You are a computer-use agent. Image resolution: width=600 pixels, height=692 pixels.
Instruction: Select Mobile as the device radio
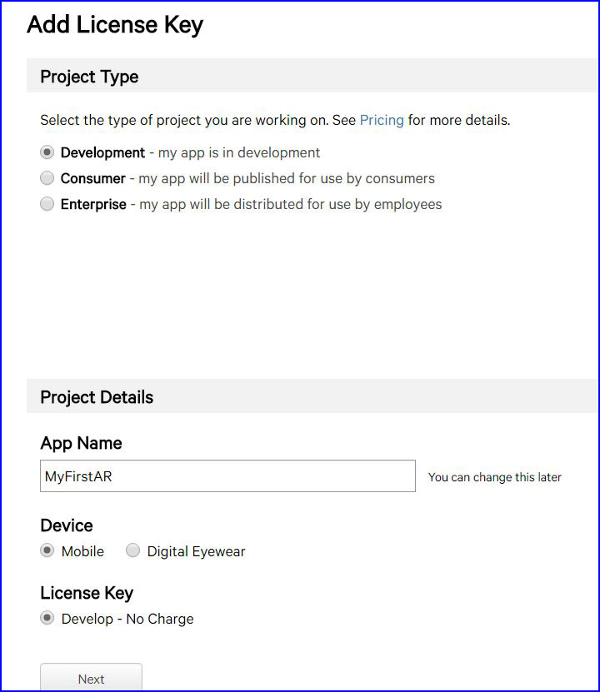tap(47, 550)
